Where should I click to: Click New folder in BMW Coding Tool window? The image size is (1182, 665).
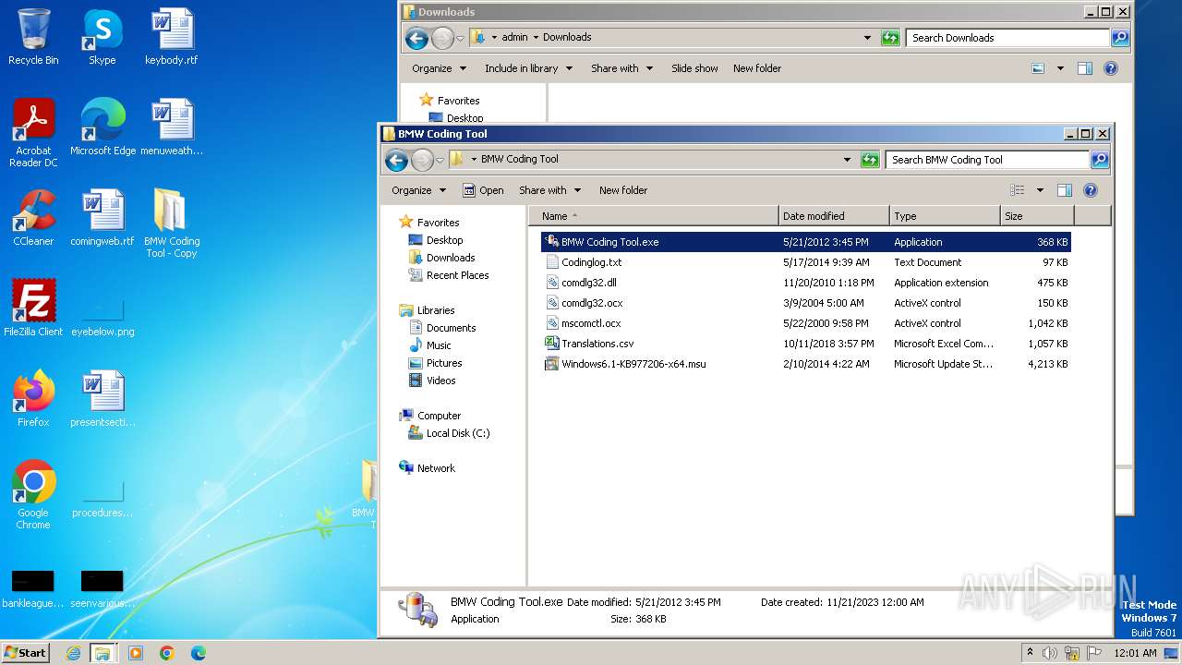[623, 190]
